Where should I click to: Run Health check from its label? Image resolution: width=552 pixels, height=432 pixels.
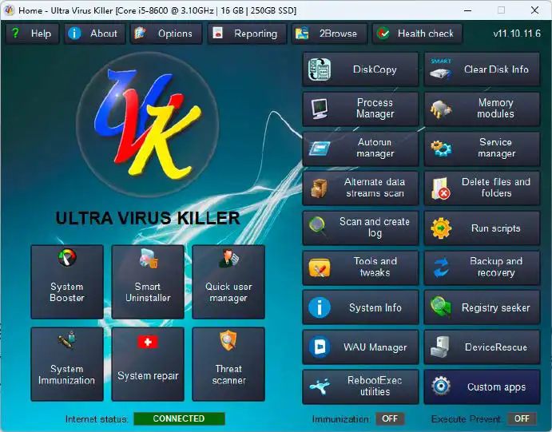point(425,34)
